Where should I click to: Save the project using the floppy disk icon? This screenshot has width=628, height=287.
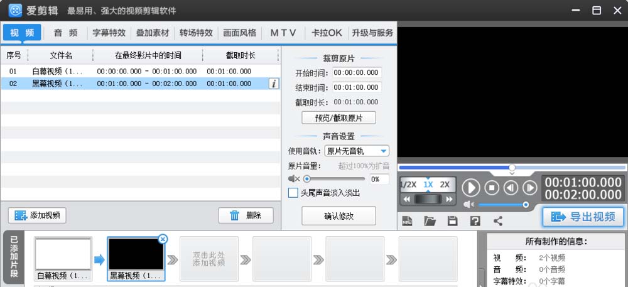[x=453, y=220]
